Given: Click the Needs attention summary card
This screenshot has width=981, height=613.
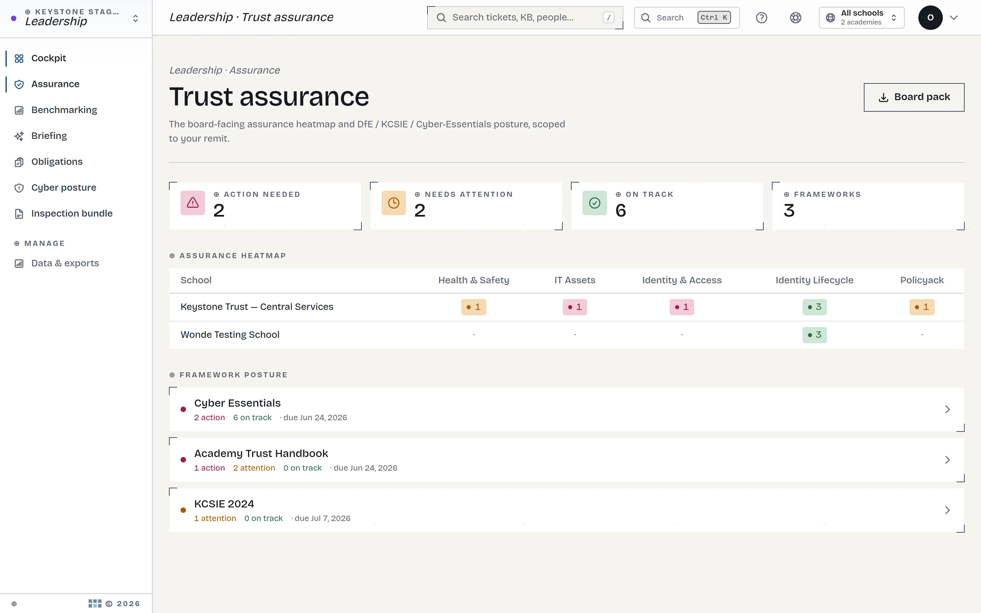Looking at the screenshot, I should (x=467, y=206).
